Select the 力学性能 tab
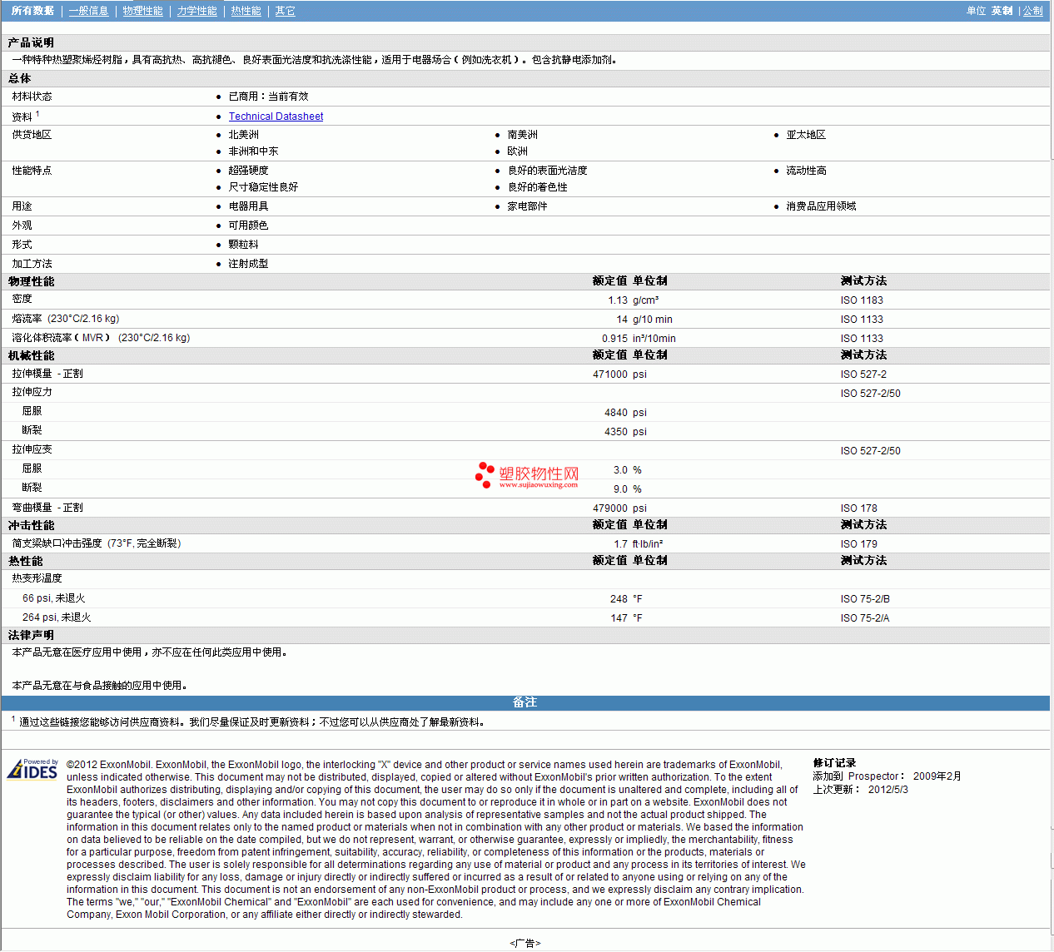Screen dimensions: 1054x952 click(196, 11)
